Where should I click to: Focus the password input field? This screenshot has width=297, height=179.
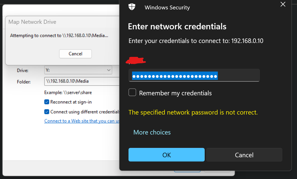(194, 75)
